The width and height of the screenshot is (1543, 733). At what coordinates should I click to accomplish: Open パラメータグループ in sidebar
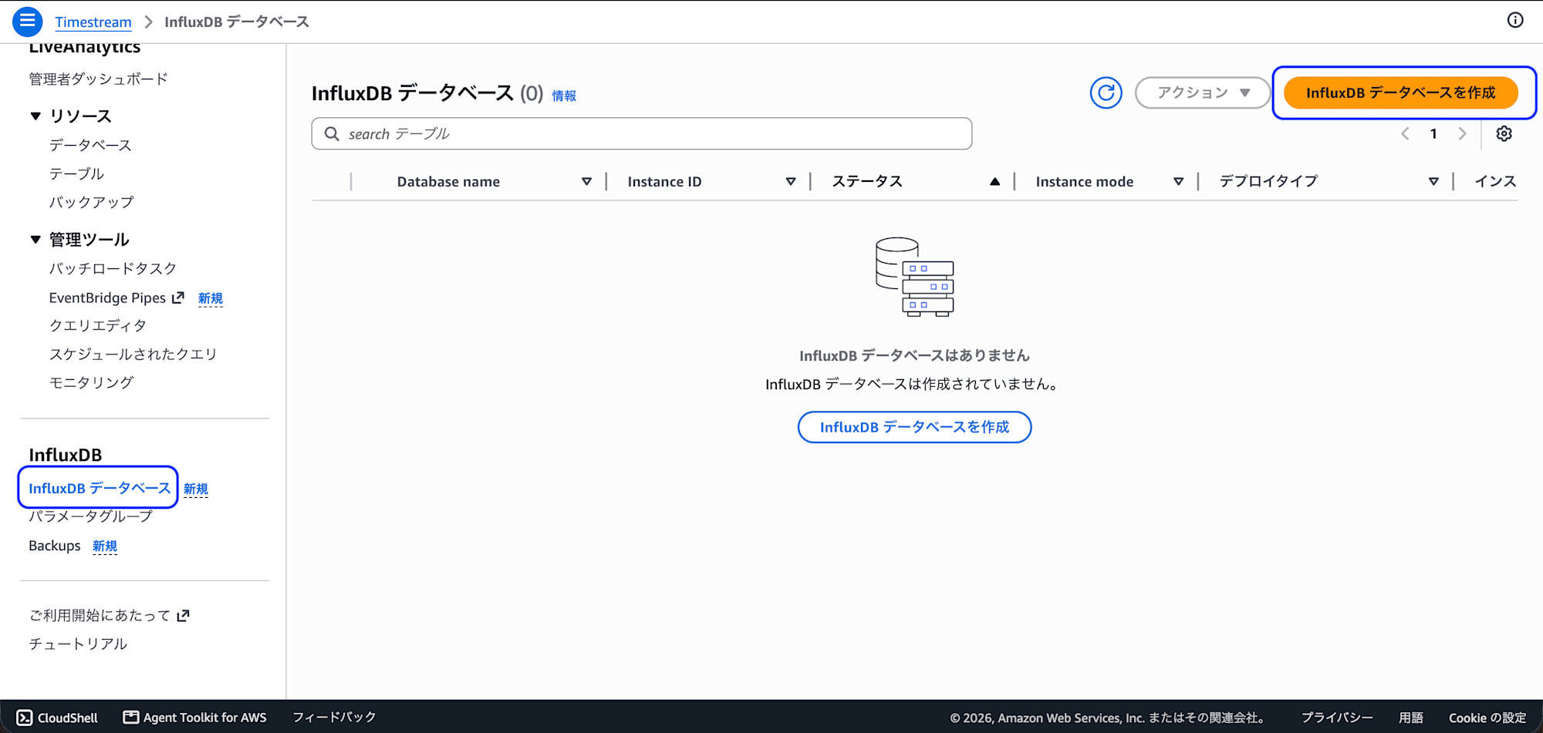point(91,517)
